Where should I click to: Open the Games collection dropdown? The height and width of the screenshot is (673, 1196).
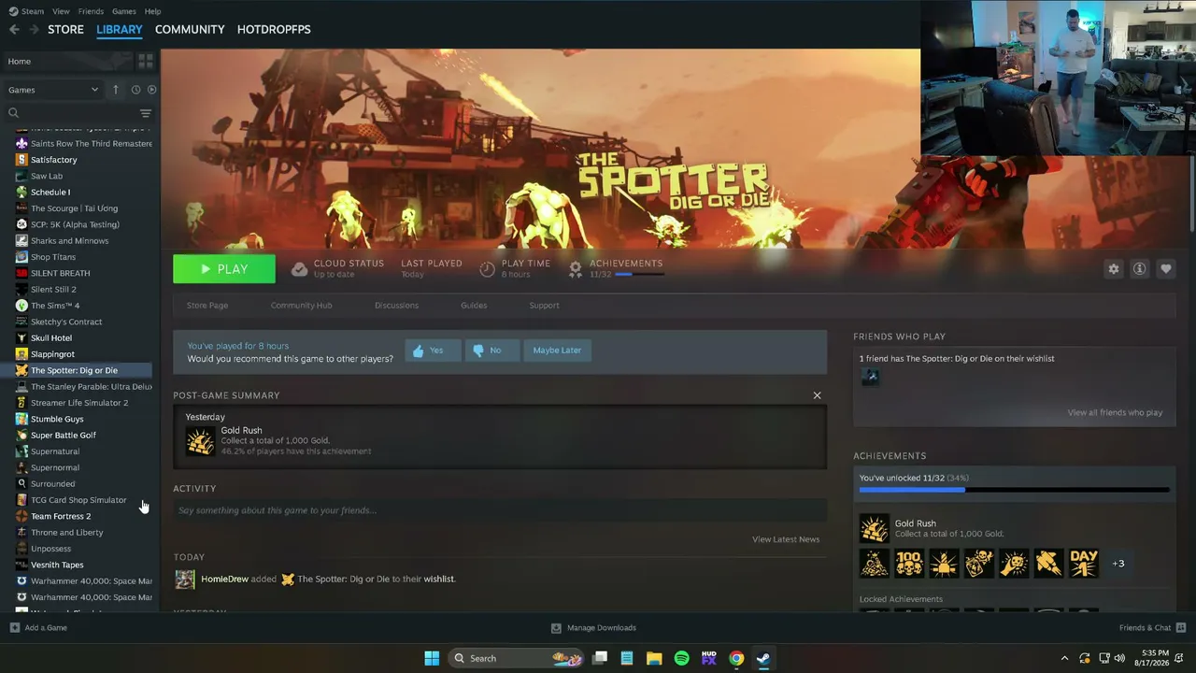[53, 90]
